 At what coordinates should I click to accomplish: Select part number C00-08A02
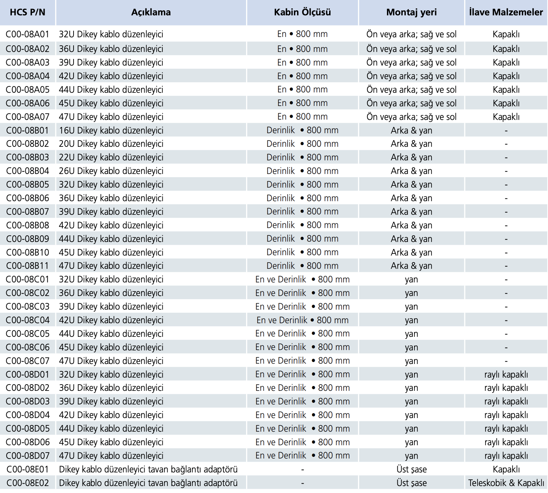coord(28,49)
